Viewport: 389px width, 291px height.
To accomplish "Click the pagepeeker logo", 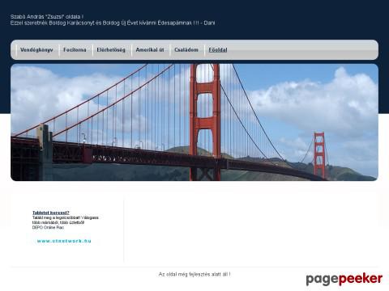I will (344, 279).
